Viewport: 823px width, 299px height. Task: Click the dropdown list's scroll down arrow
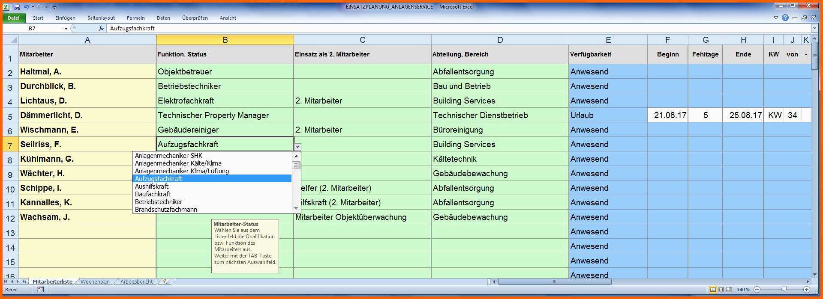pos(296,208)
